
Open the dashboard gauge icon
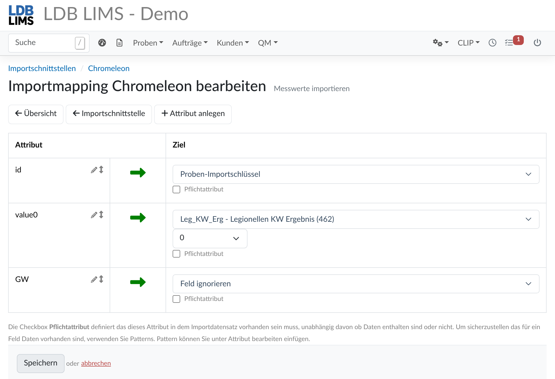[x=102, y=43]
